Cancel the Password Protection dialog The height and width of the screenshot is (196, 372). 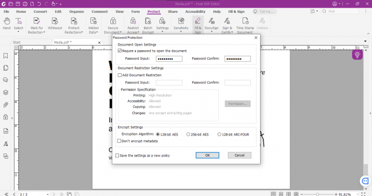(x=239, y=156)
